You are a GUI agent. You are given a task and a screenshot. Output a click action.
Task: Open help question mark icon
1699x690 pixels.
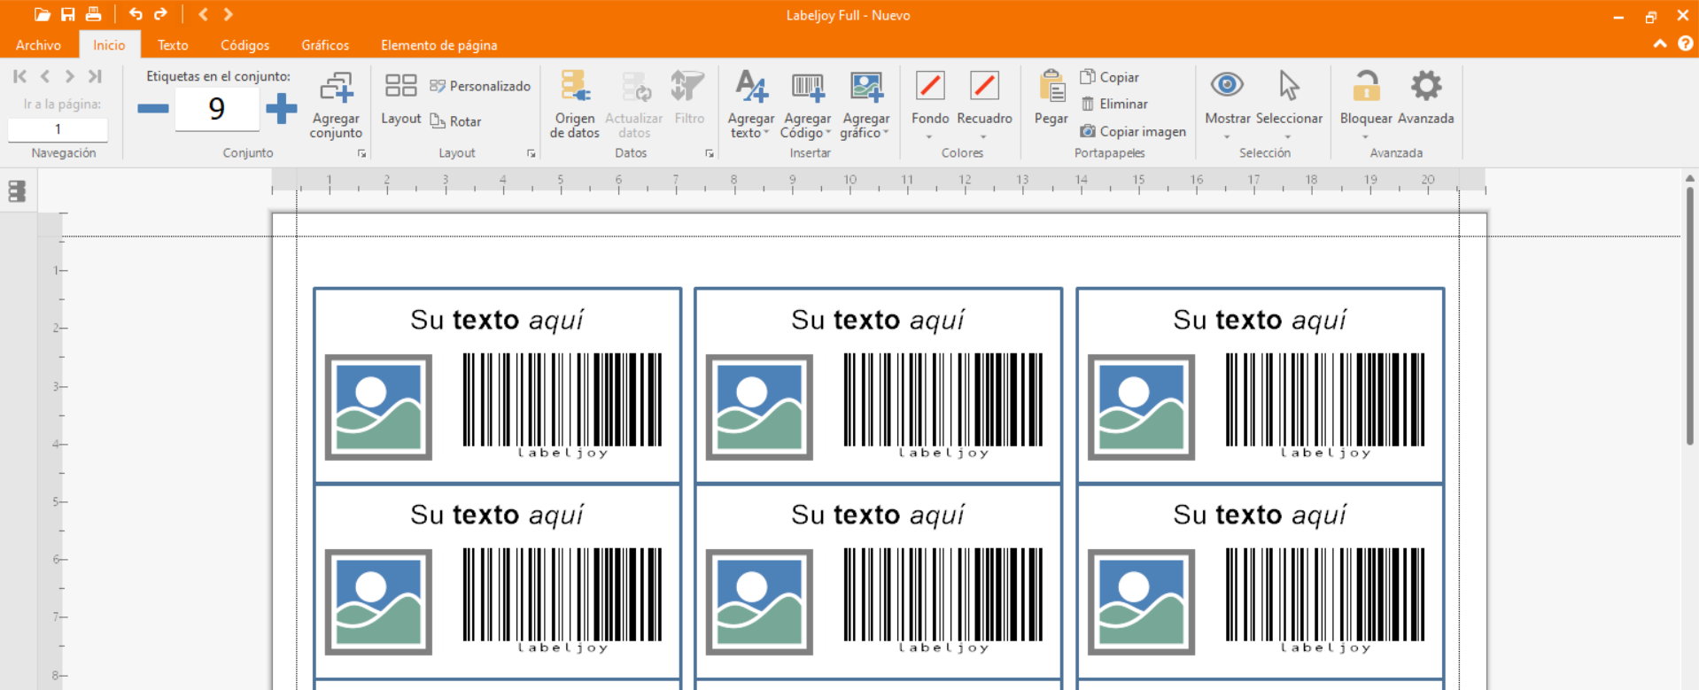[x=1685, y=43]
